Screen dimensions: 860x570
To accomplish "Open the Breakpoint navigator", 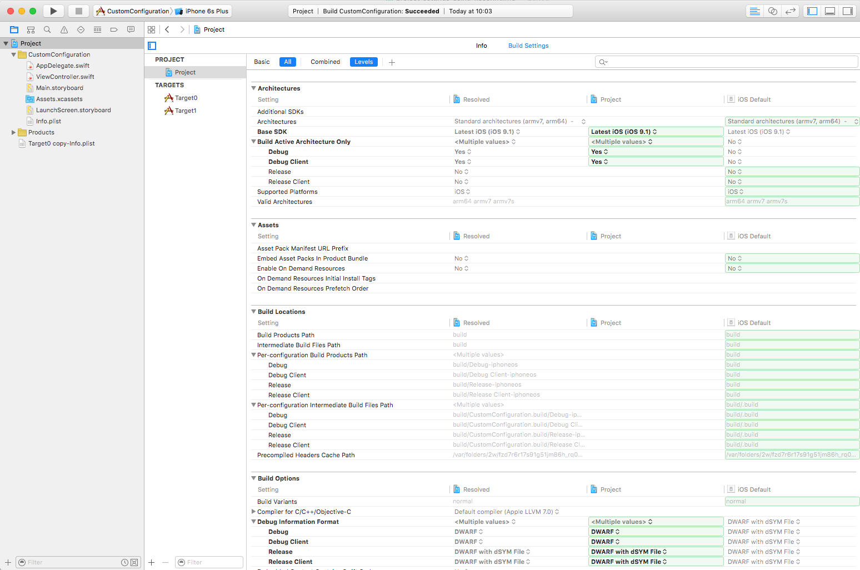I will point(114,30).
